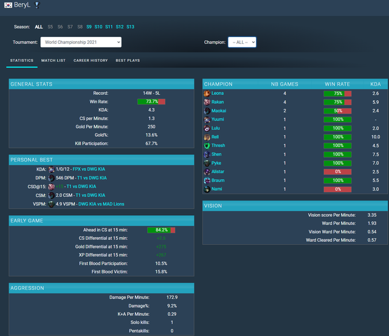
Task: Click the Thresh champion icon
Action: (x=207, y=146)
